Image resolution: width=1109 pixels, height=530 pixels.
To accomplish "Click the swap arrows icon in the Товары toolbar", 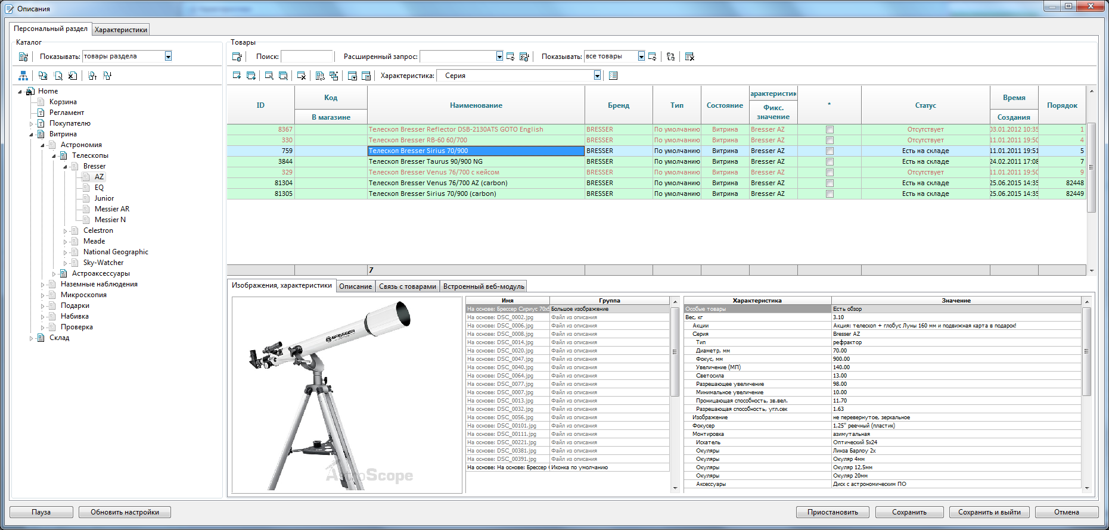I will 671,57.
